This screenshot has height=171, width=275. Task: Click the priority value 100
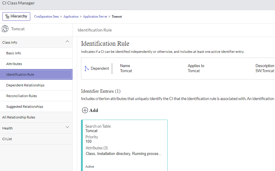click(x=89, y=142)
